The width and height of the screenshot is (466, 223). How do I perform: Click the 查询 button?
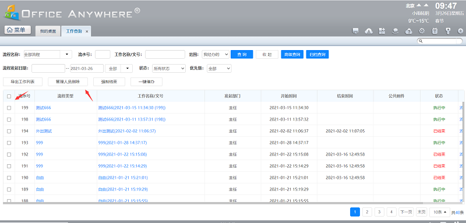coord(242,54)
